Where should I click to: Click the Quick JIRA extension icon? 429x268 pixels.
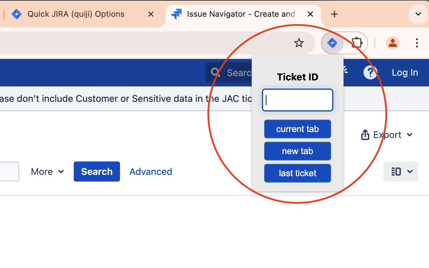(x=332, y=43)
